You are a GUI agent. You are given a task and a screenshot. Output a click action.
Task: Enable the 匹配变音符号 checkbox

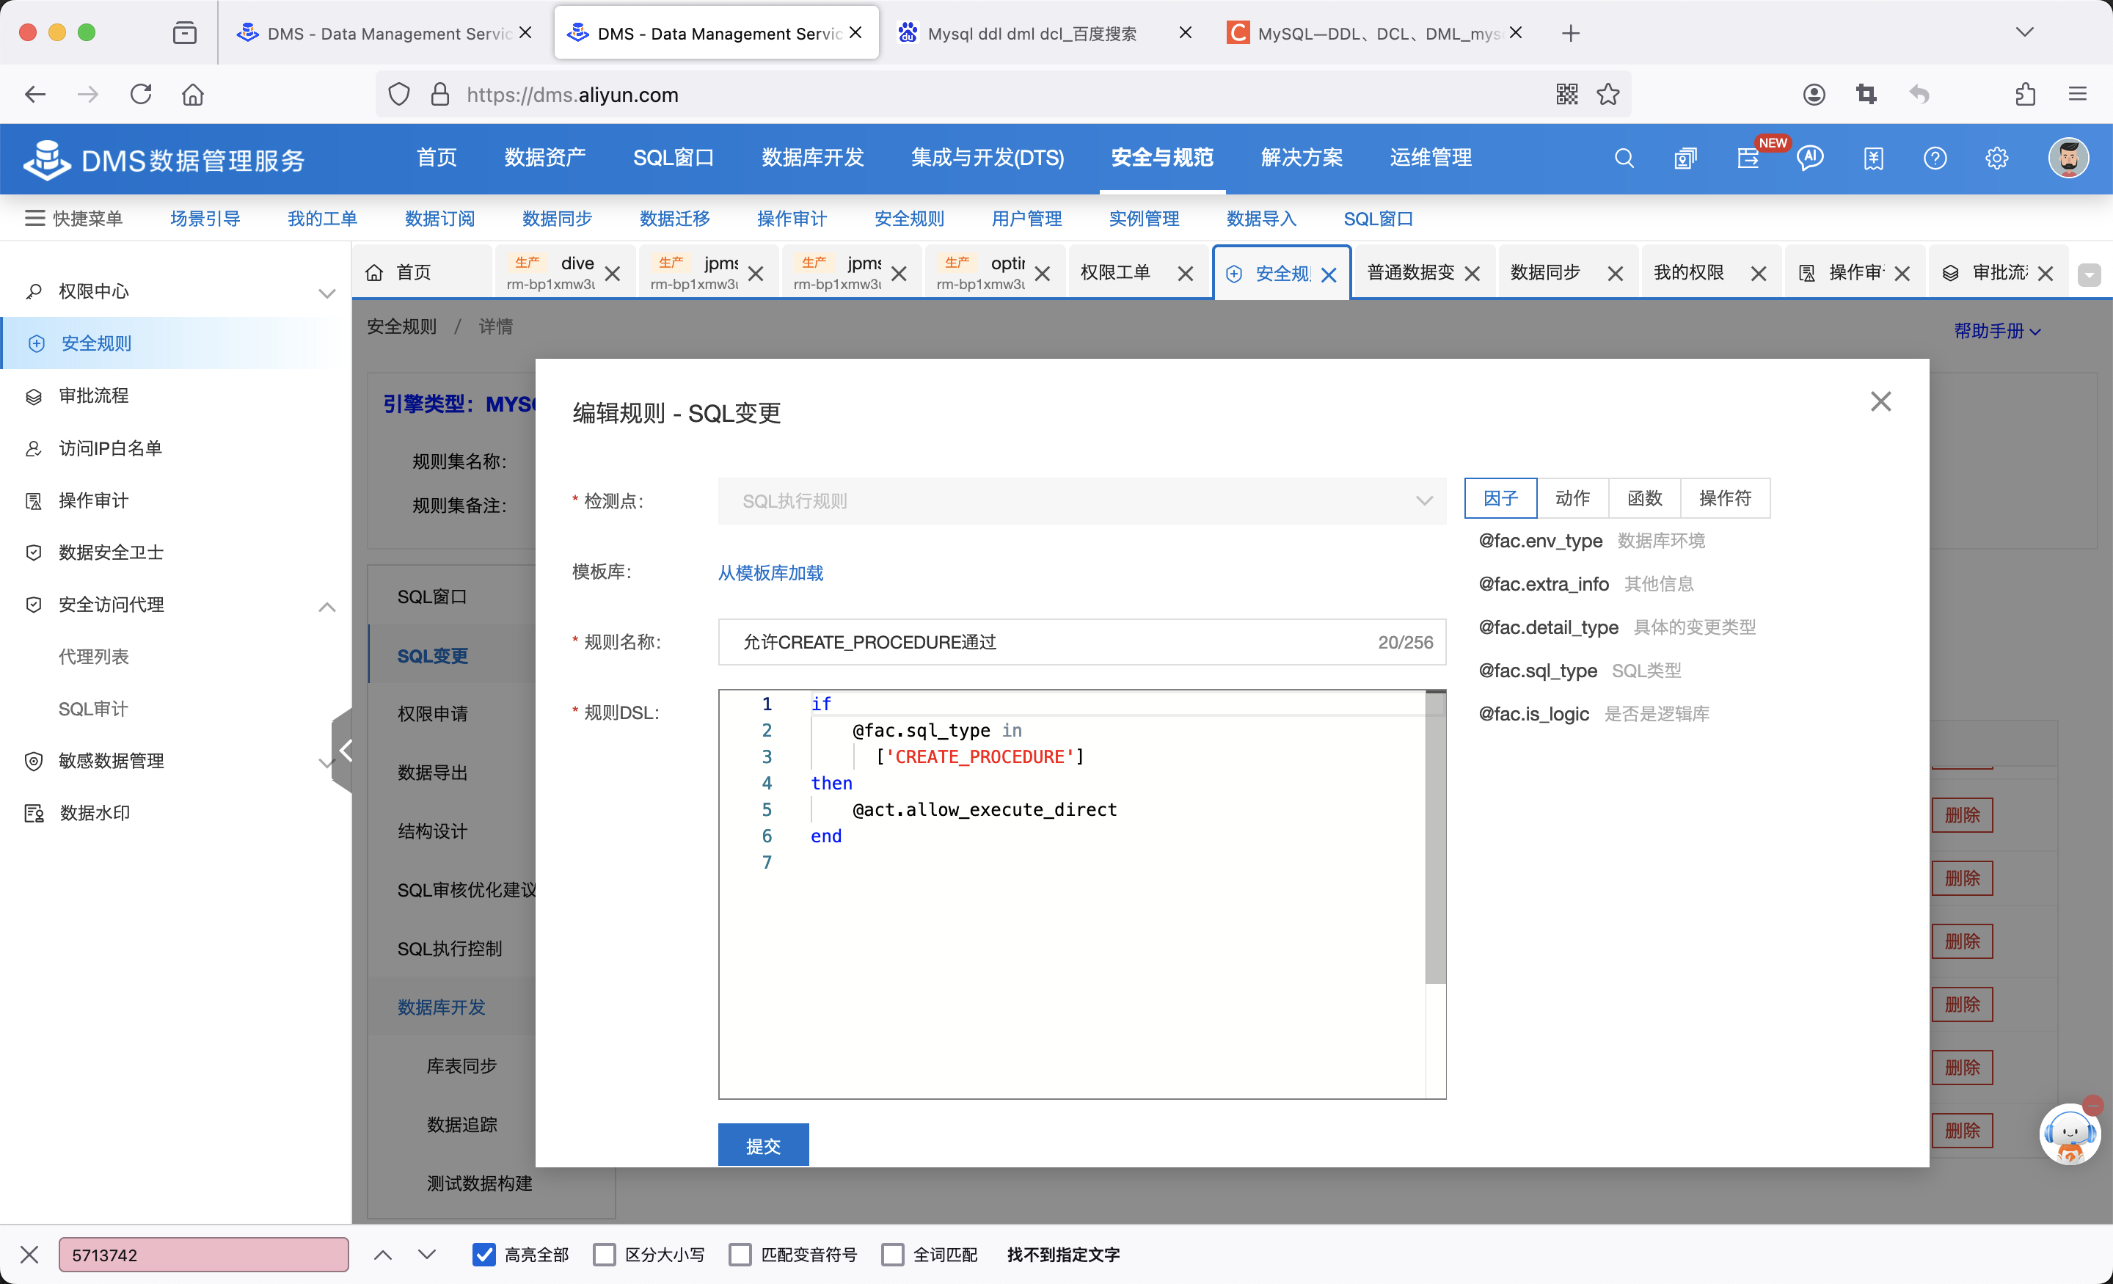point(740,1255)
